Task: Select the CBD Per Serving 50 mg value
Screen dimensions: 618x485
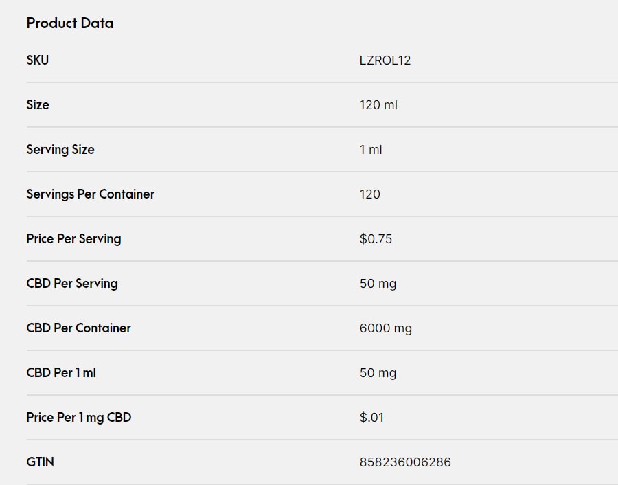Action: (378, 284)
